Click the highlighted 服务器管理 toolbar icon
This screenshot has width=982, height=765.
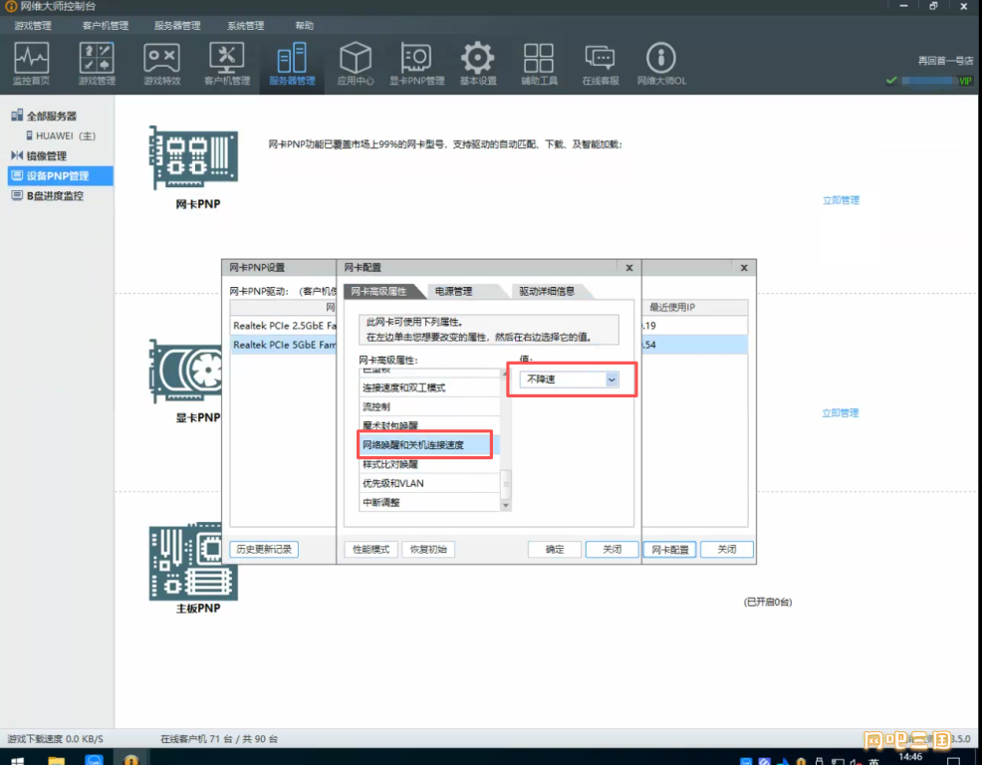pyautogui.click(x=292, y=64)
